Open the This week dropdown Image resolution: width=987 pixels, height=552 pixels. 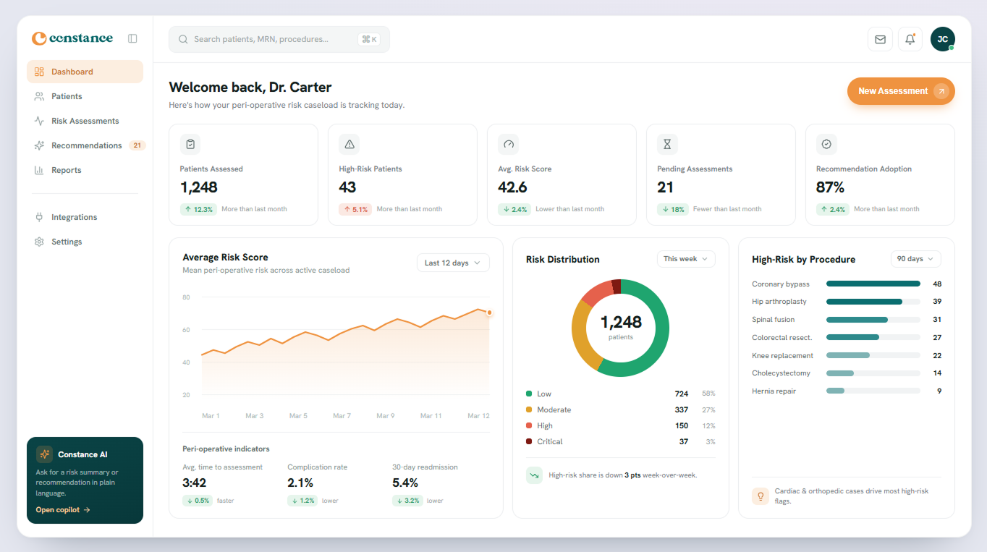click(x=686, y=259)
